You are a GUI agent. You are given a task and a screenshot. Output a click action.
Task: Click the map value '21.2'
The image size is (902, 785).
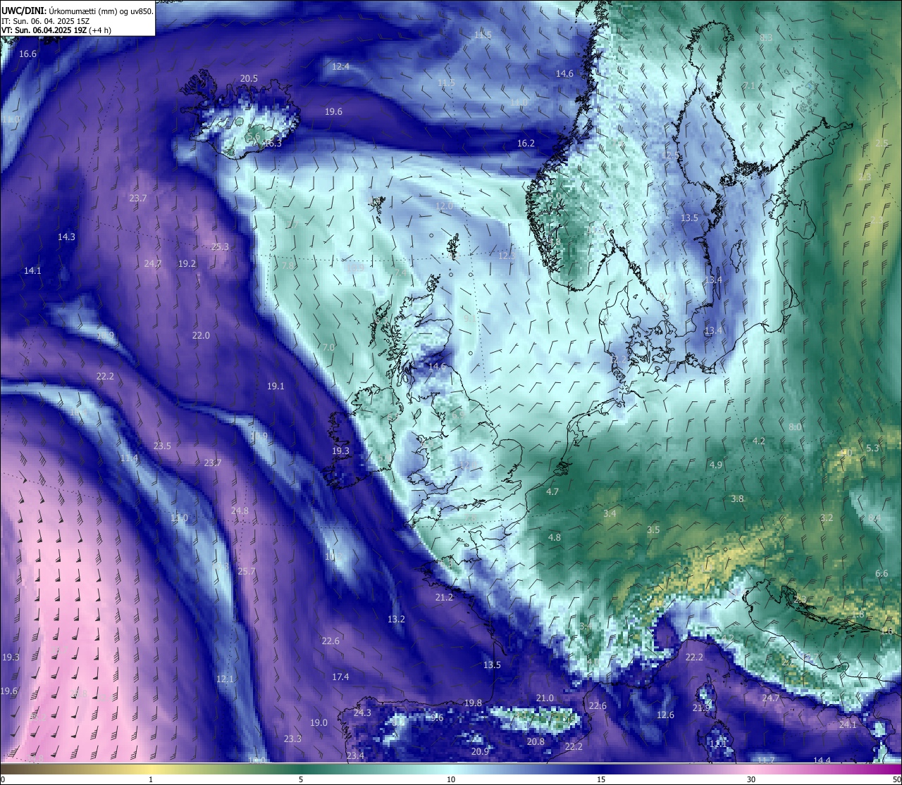coord(444,597)
